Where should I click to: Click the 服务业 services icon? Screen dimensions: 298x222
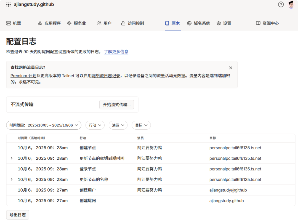69,23
